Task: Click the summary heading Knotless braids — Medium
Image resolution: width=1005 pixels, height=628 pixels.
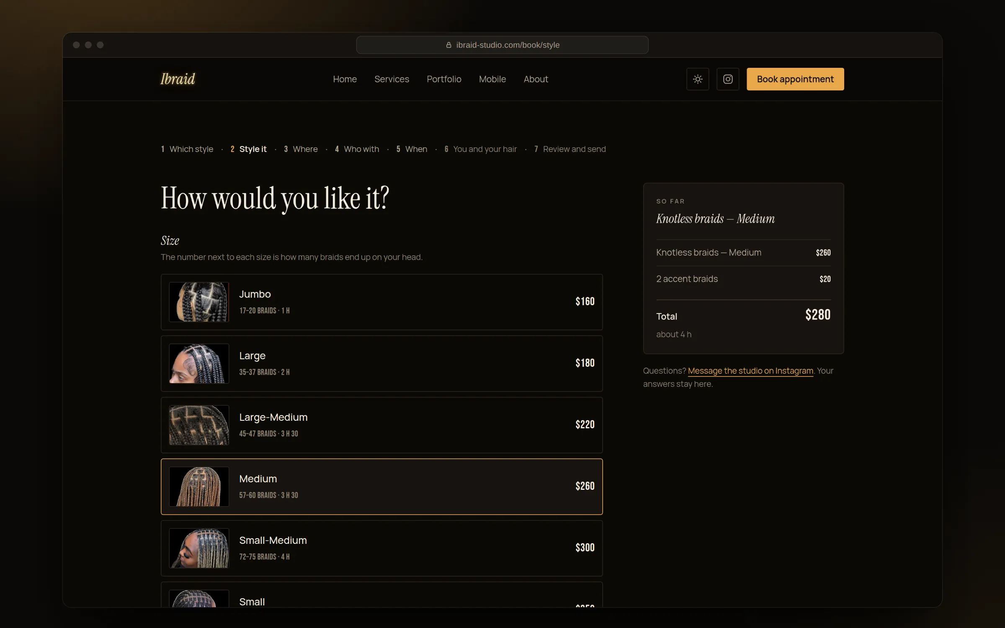Action: (x=715, y=219)
